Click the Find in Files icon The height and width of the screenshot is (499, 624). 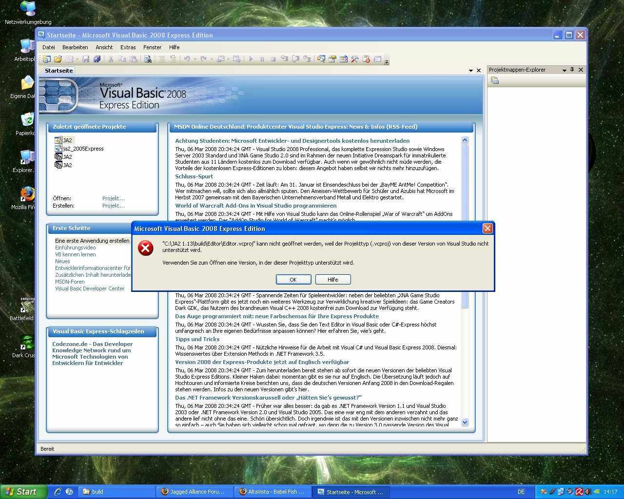(x=148, y=59)
